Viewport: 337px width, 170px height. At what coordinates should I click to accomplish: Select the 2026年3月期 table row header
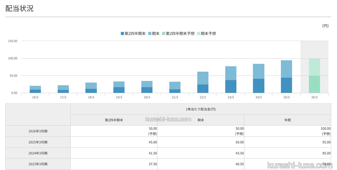38,131
